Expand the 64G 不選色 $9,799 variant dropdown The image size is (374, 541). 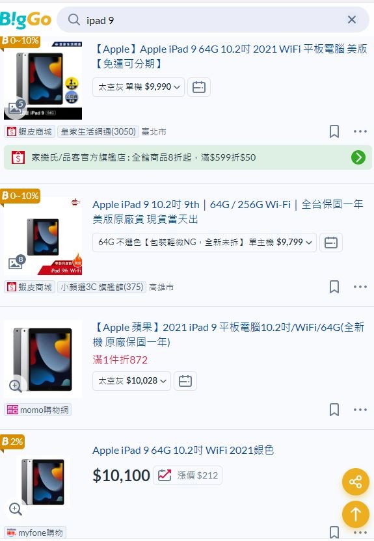(x=204, y=242)
